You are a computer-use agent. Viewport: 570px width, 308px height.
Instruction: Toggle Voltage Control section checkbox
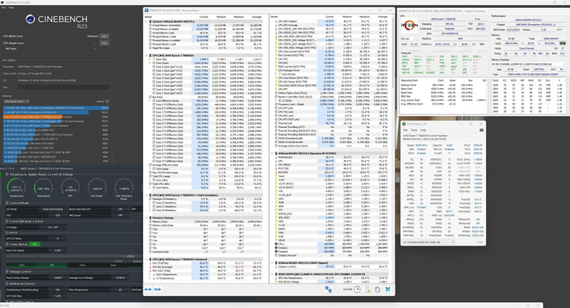pyautogui.click(x=7, y=271)
